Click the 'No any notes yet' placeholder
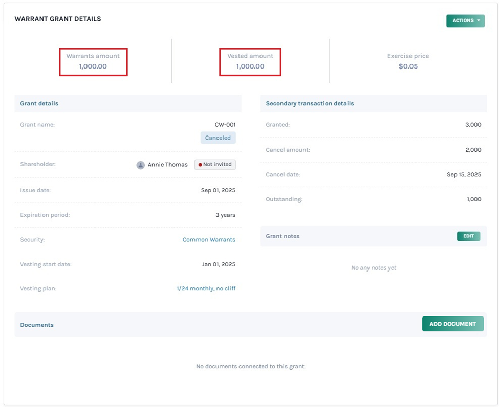 373,268
